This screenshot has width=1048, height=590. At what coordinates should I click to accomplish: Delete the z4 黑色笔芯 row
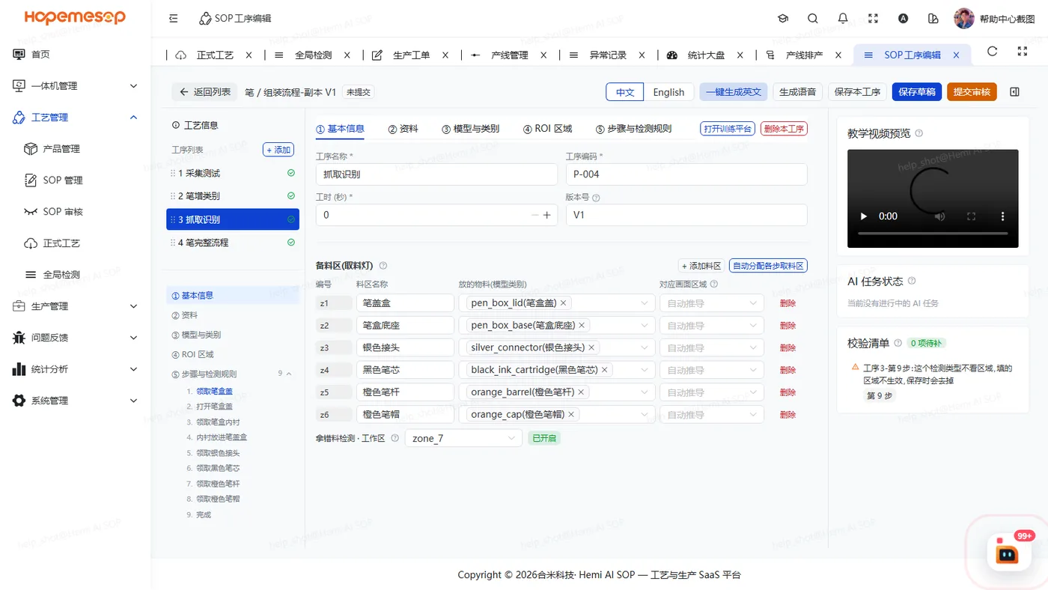tap(787, 370)
